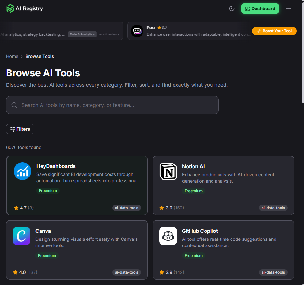The height and width of the screenshot is (285, 304).
Task: Click the Data & Analytics category tag
Action: pos(82,34)
